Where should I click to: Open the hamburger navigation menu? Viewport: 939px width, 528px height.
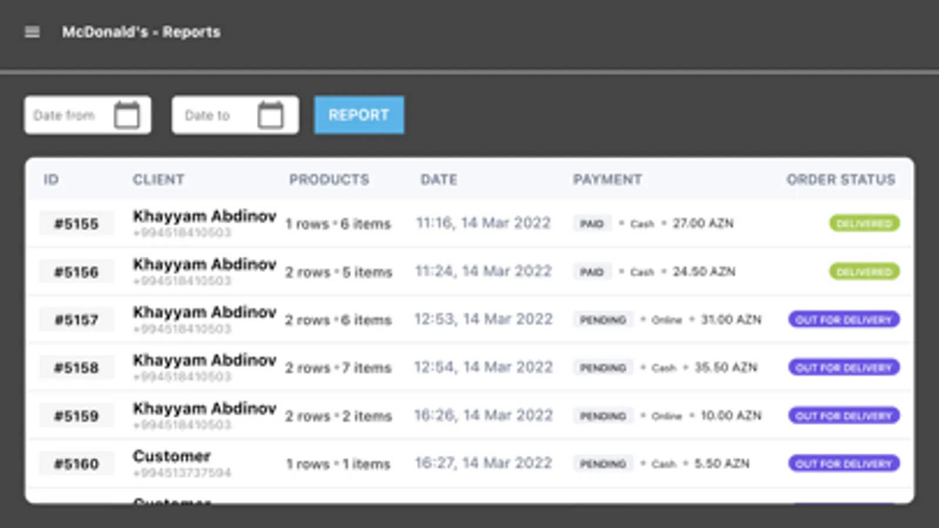(x=32, y=32)
